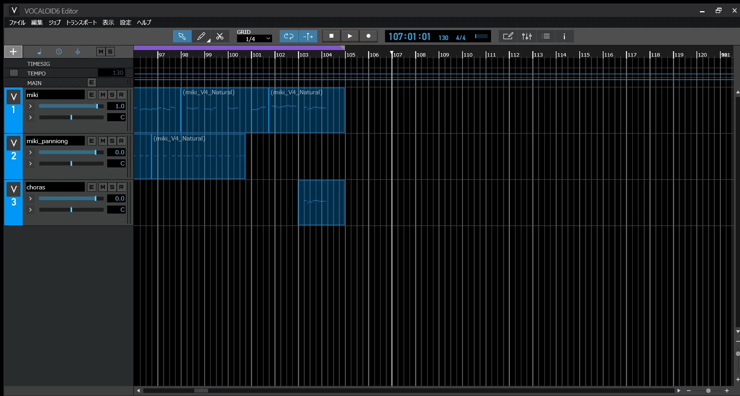Click the record button
Viewport: 740px width, 396px height.
click(x=368, y=36)
